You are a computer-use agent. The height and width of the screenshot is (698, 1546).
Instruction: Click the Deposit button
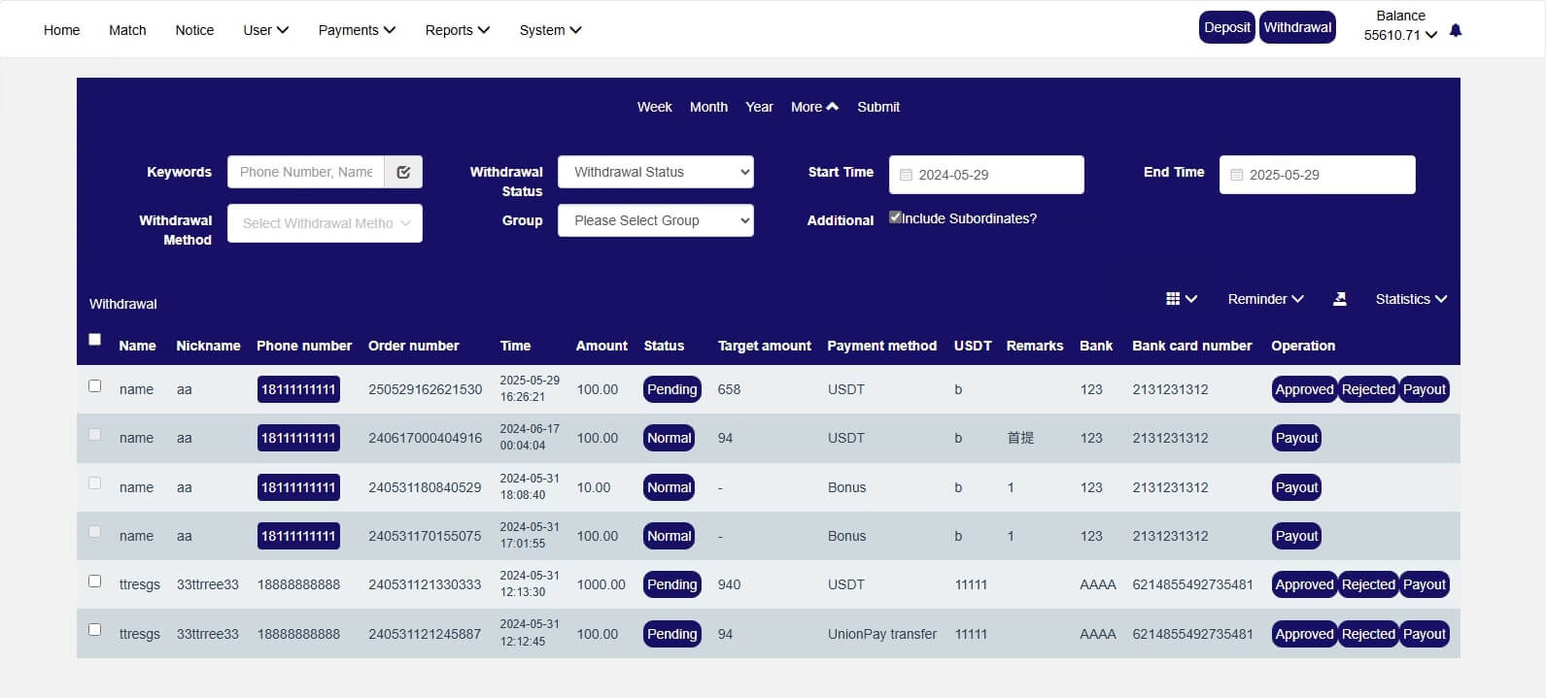pyautogui.click(x=1226, y=27)
